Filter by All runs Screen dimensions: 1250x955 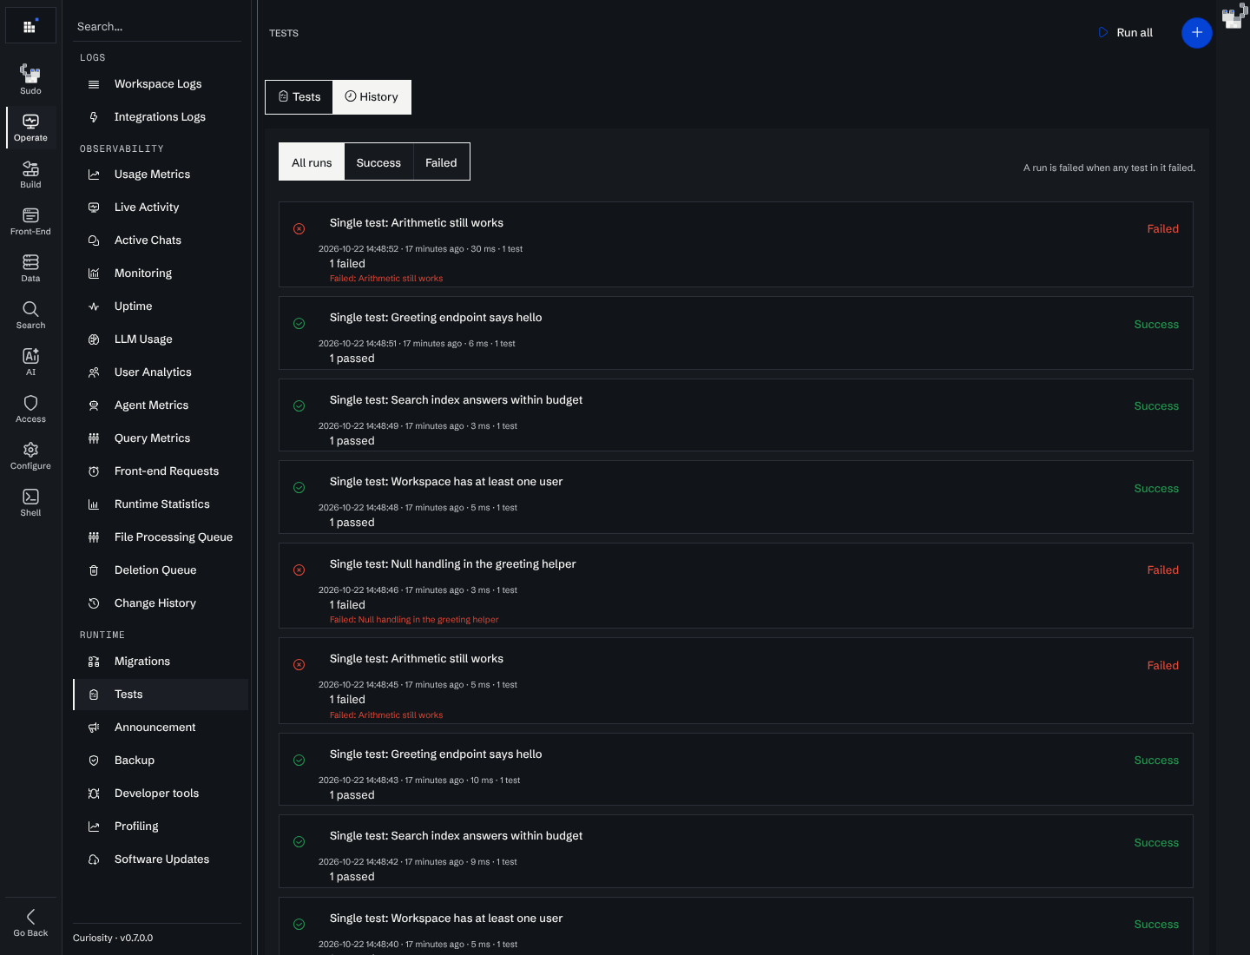(312, 162)
